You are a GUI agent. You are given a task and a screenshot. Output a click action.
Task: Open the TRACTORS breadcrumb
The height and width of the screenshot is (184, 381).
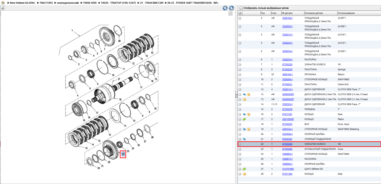coord(46,3)
